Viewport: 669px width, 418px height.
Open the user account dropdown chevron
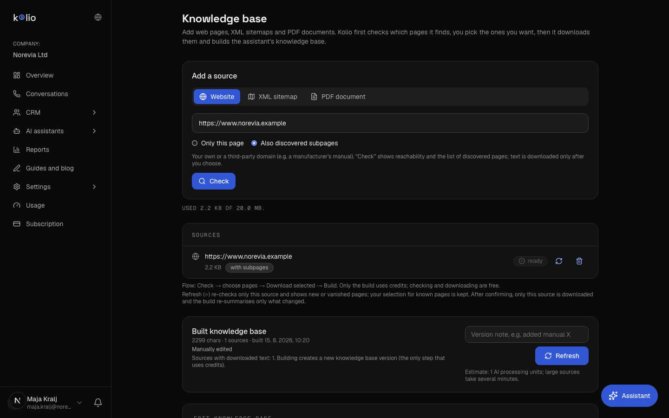point(79,403)
